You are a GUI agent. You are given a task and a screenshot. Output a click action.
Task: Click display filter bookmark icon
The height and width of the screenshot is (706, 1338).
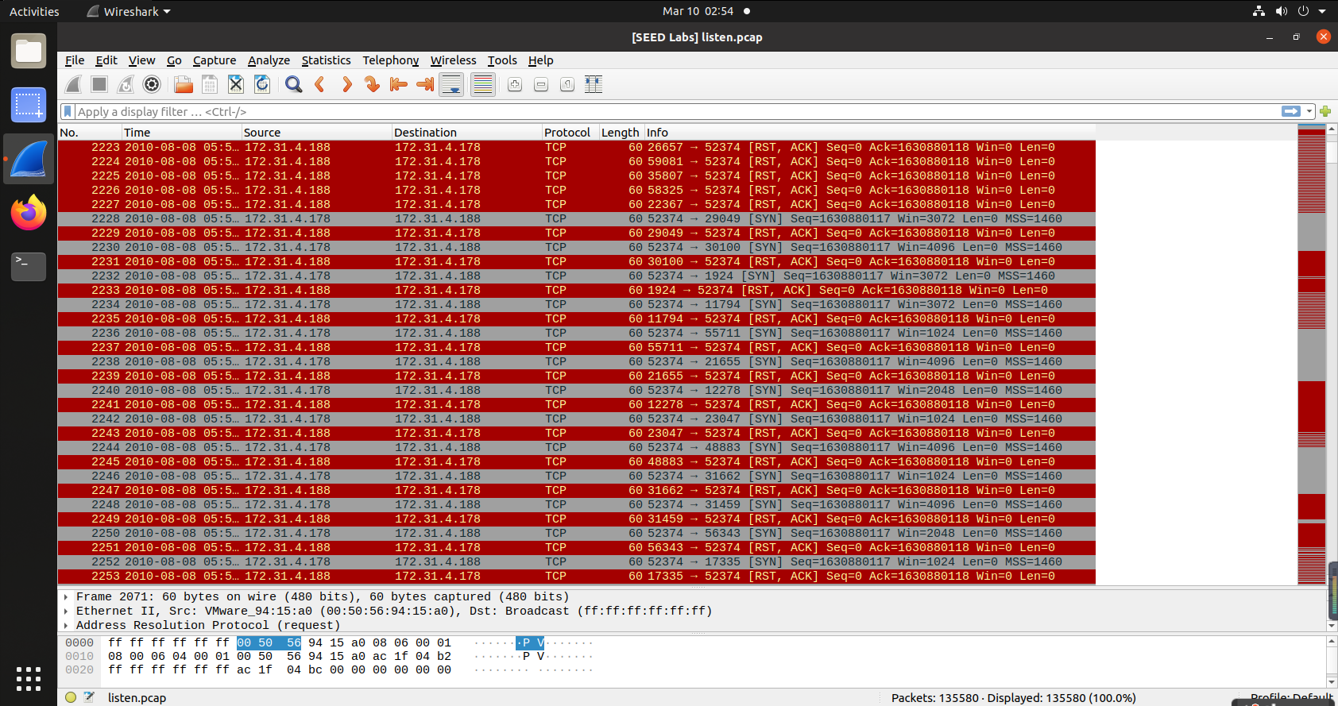[68, 112]
